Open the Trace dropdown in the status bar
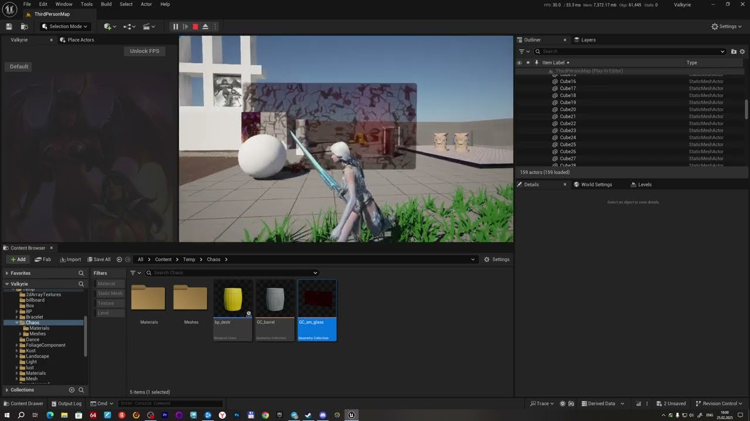This screenshot has height=421, width=750. click(x=541, y=403)
